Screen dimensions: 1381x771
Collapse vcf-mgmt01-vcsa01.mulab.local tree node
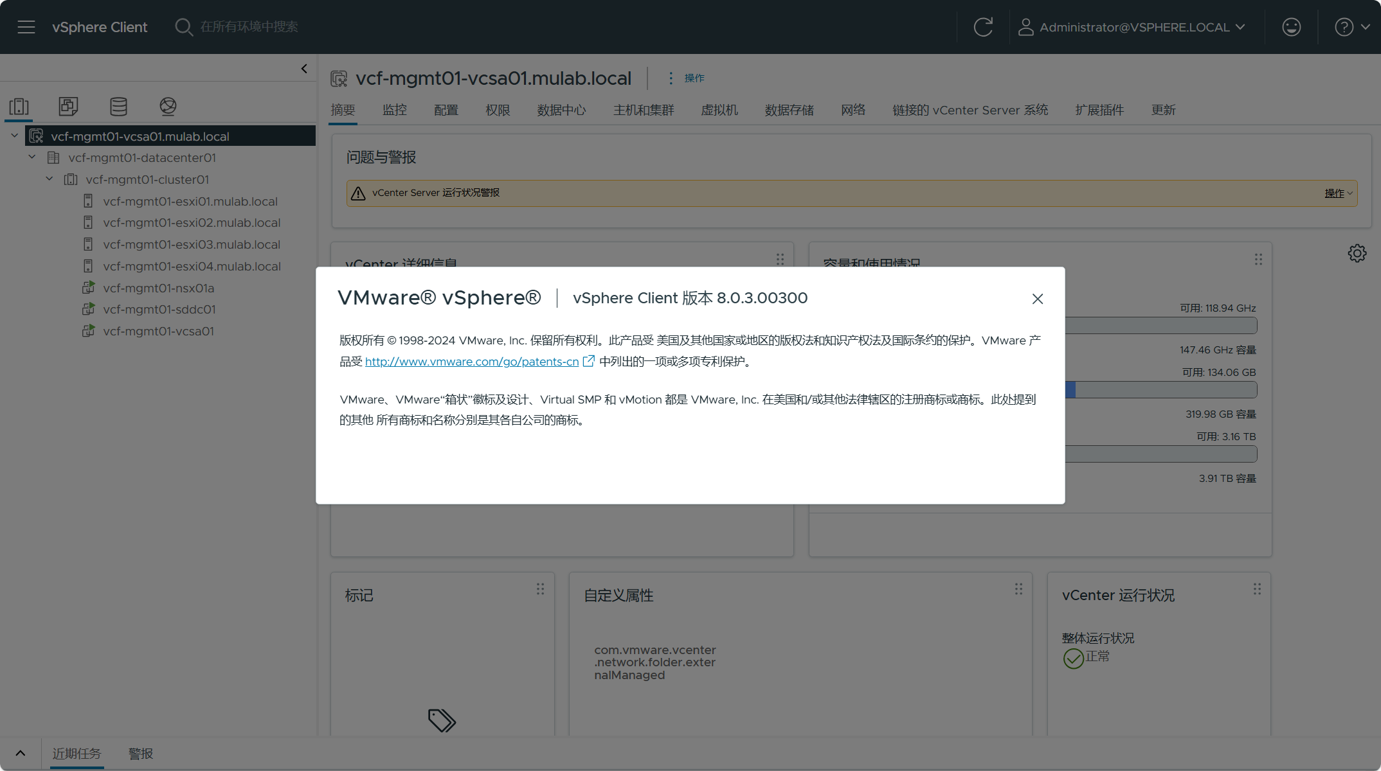14,136
